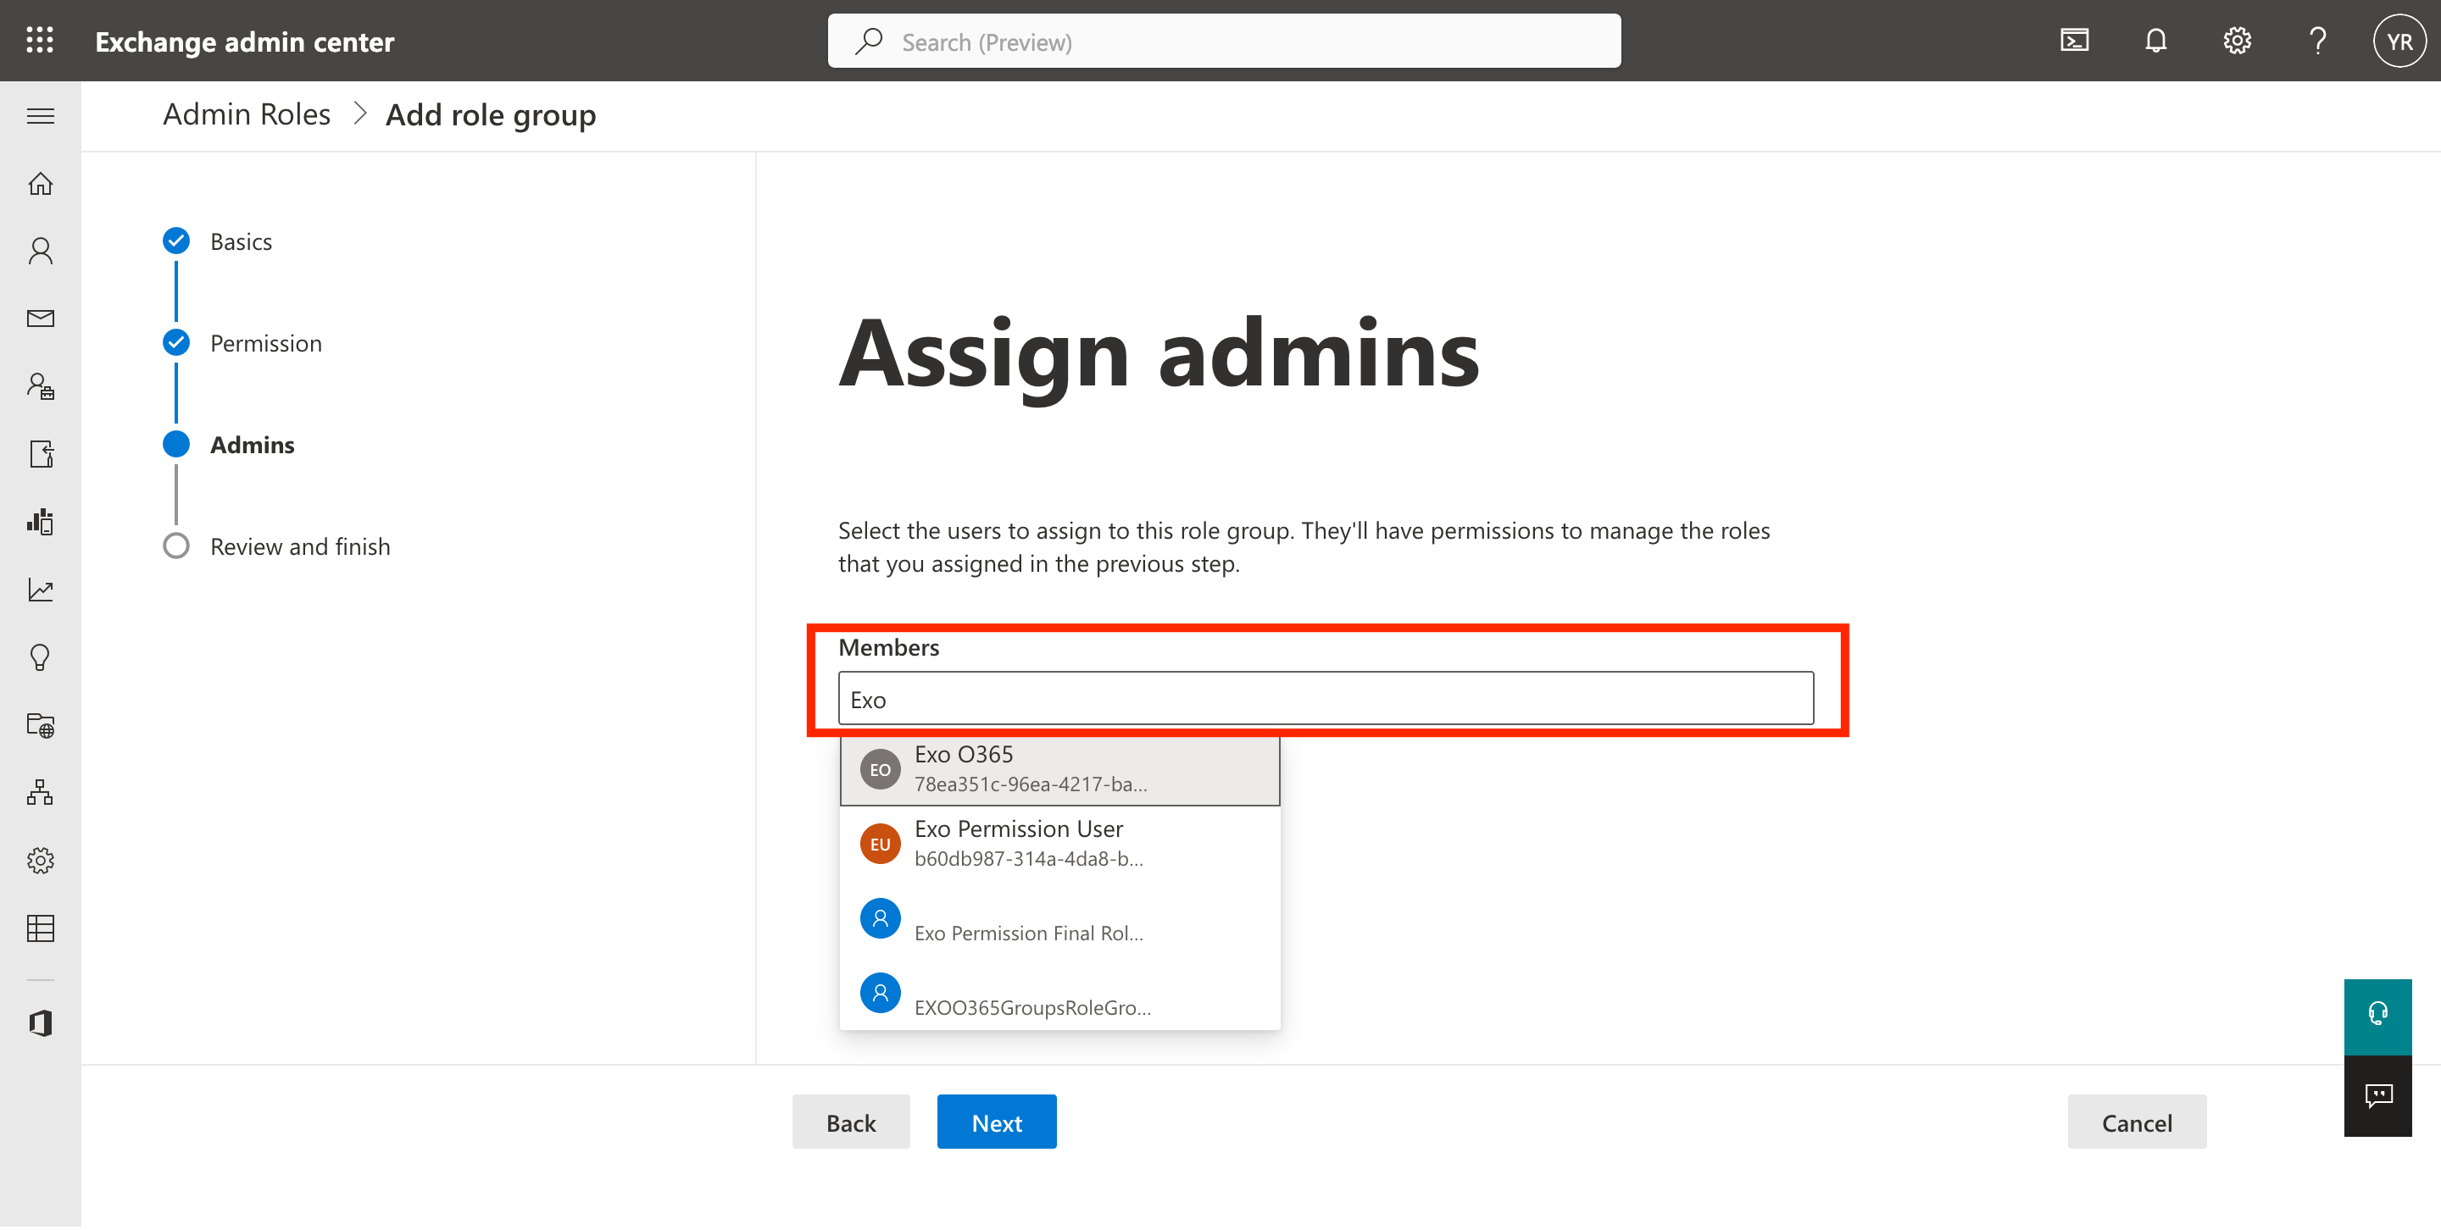Click the settings gear icon in top bar

(x=2236, y=41)
